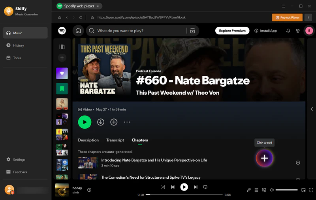Open the Browse icon in the search bar
Screen dimensions: 316x200
[x=192, y=31]
